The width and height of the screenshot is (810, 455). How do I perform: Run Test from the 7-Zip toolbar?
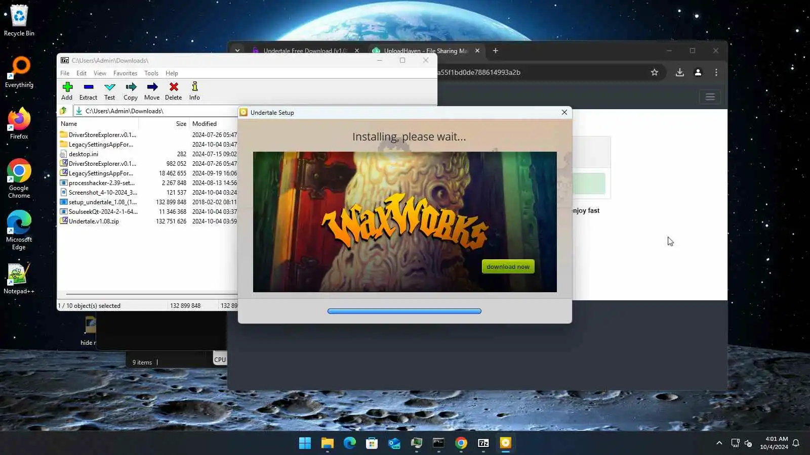click(109, 91)
